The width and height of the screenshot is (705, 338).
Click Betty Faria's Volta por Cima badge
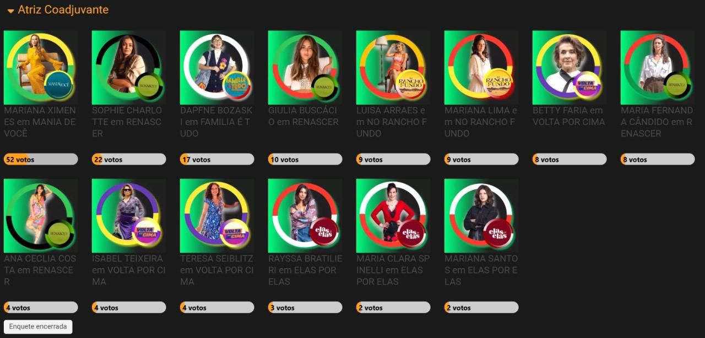pos(587,86)
